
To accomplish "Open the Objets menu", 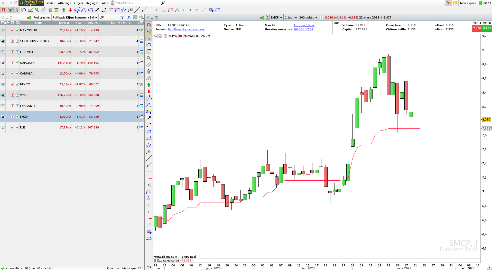I will tap(79, 3).
